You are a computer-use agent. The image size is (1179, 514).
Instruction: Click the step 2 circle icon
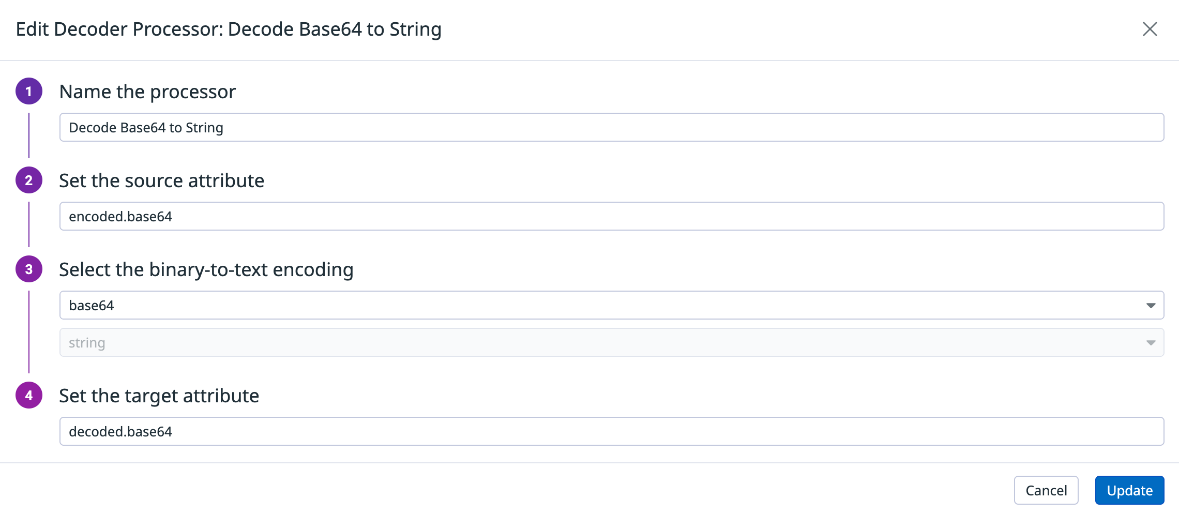29,180
